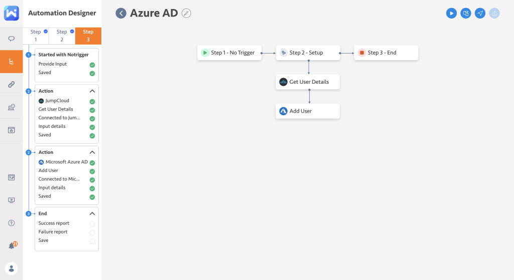514x280 pixels.
Task: Click the pencil icon to rename Azure AD
Action: (x=186, y=14)
